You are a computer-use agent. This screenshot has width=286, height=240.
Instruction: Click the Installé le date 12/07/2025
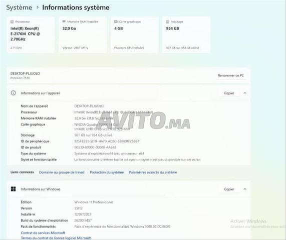(83, 214)
